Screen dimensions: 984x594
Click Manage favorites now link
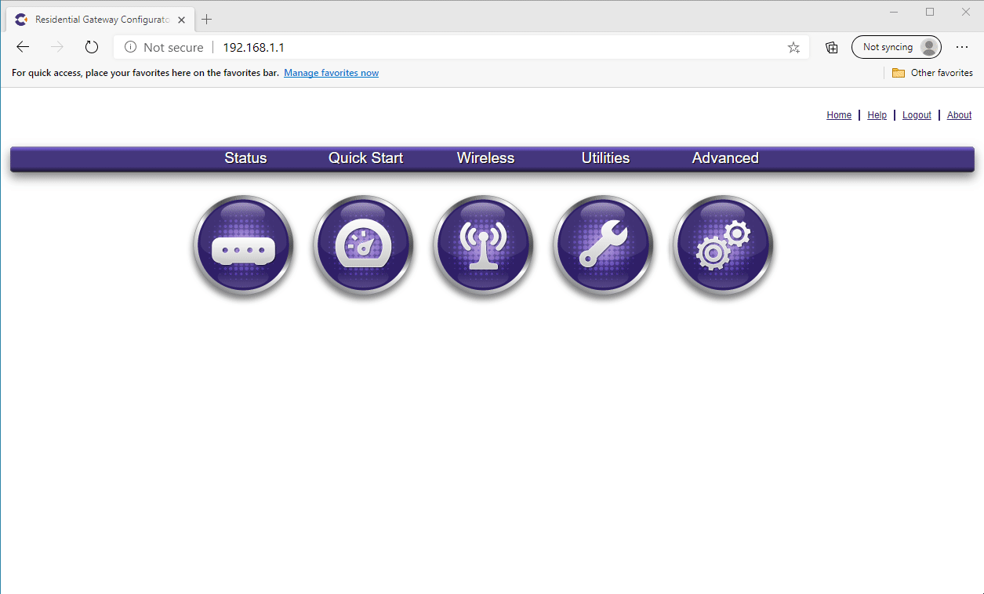point(331,73)
